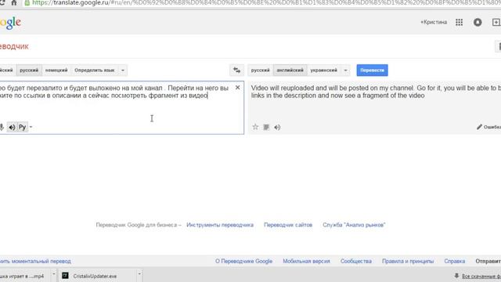Open Мобильная версия link
This screenshot has height=282, width=501.
pos(306,261)
